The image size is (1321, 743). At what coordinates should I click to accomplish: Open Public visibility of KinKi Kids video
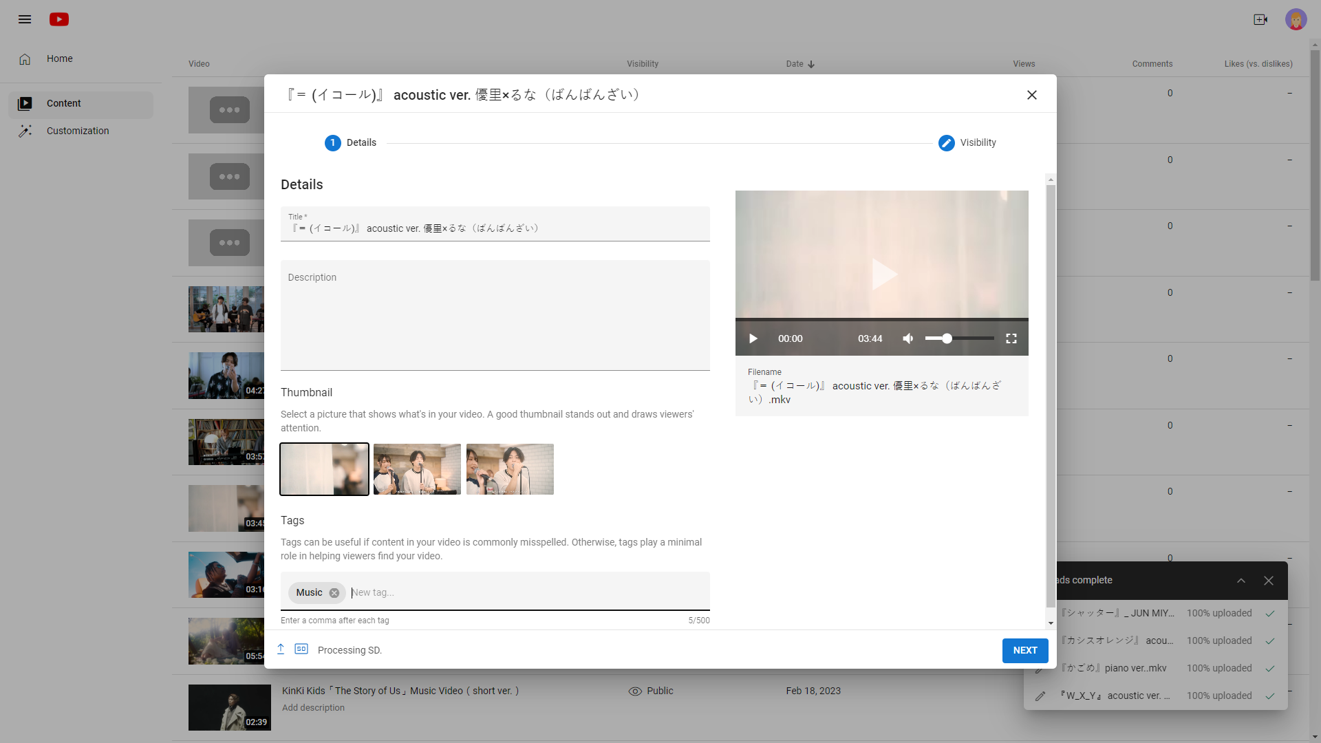pos(651,691)
